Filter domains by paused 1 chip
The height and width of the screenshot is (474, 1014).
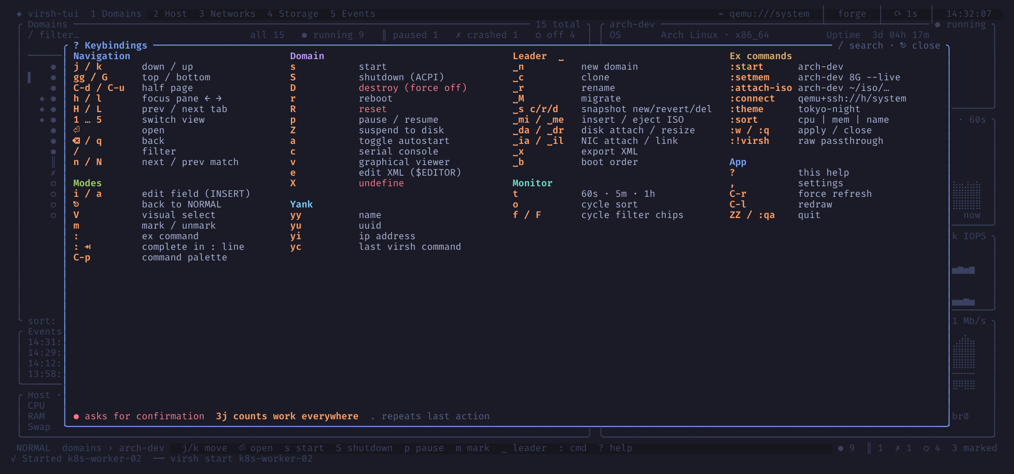(410, 35)
